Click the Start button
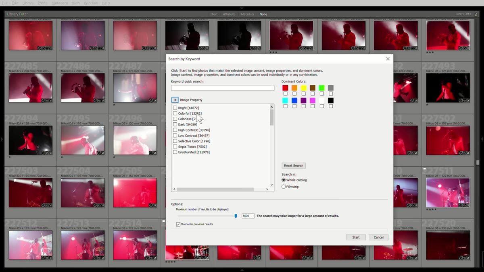Viewport: 484px width, 272px height. (x=356, y=237)
